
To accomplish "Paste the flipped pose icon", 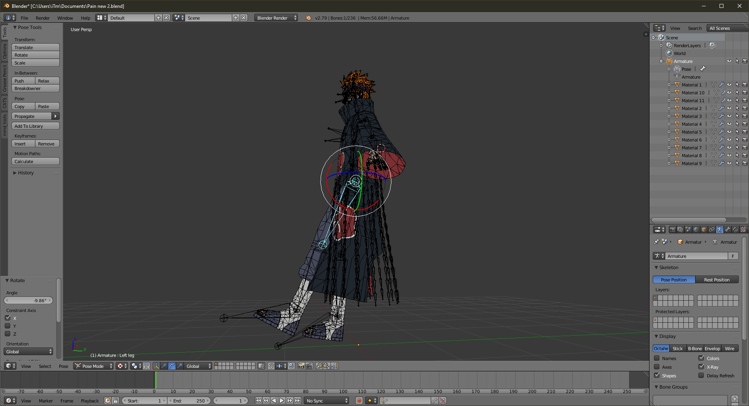I will pyautogui.click(x=334, y=366).
